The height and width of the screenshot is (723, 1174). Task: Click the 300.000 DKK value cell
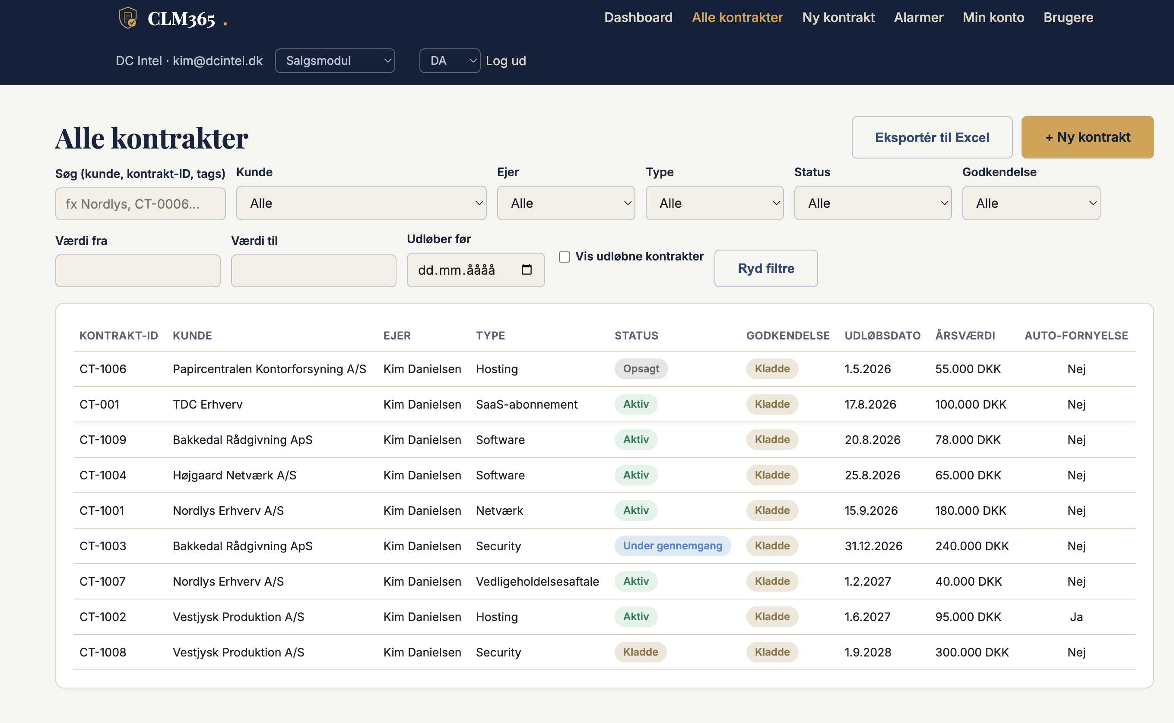(x=972, y=652)
